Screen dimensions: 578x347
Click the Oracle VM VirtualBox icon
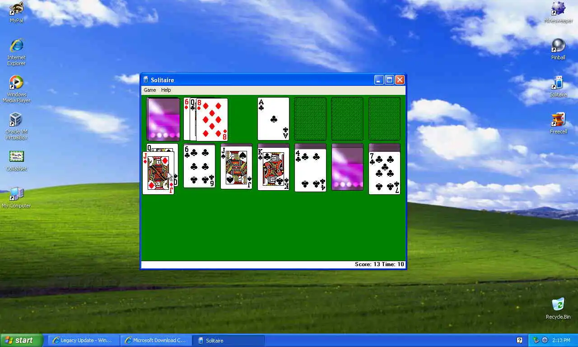coord(16,126)
